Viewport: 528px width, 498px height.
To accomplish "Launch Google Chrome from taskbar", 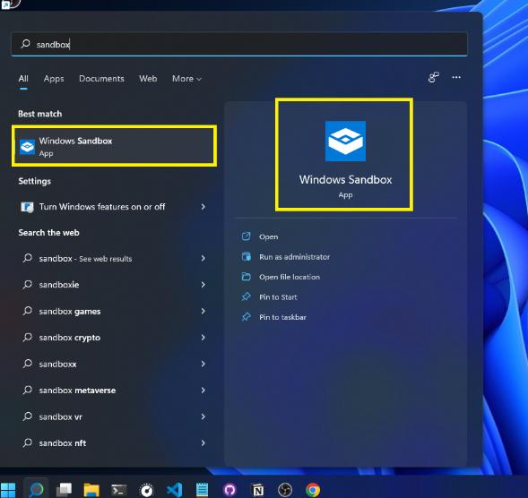I will pos(313,490).
